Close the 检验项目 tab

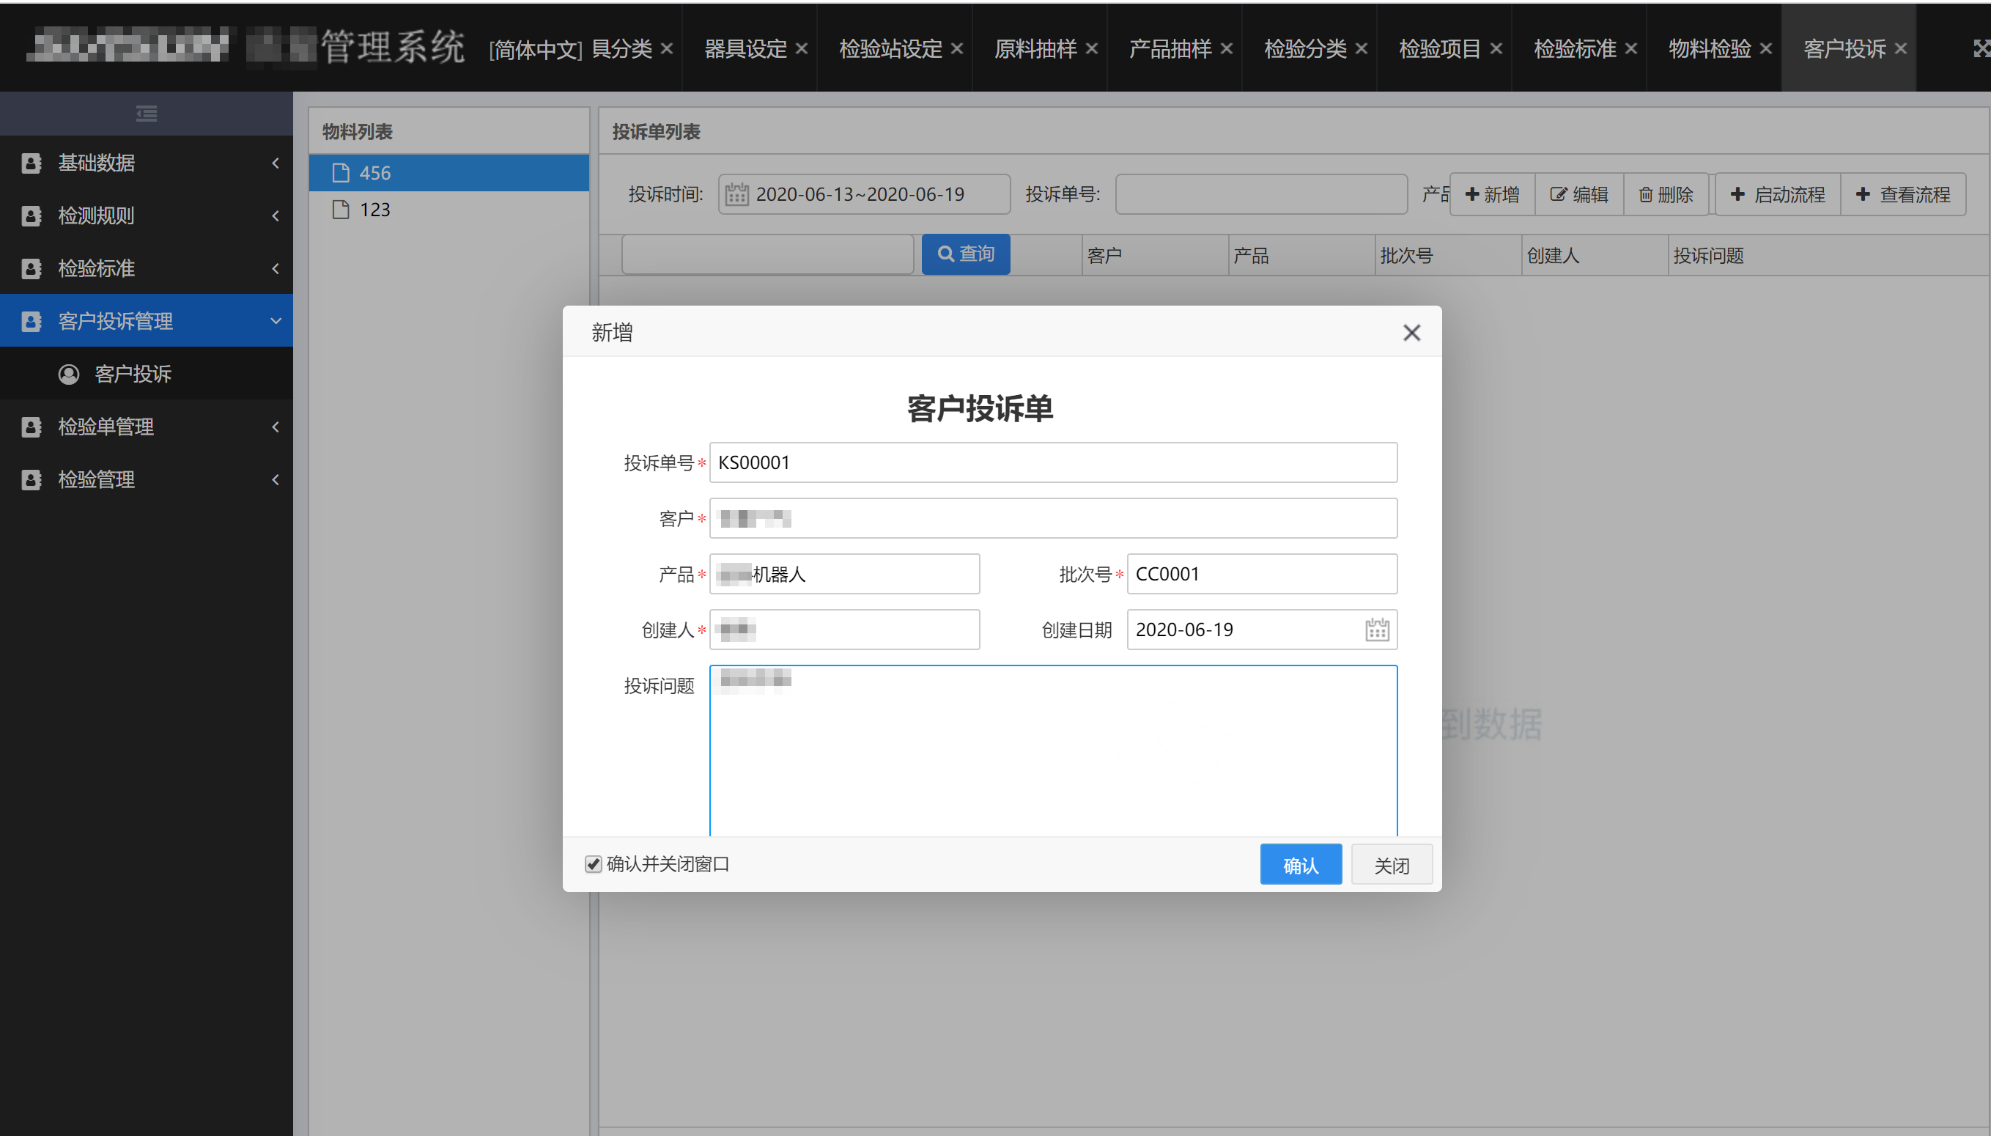1496,48
